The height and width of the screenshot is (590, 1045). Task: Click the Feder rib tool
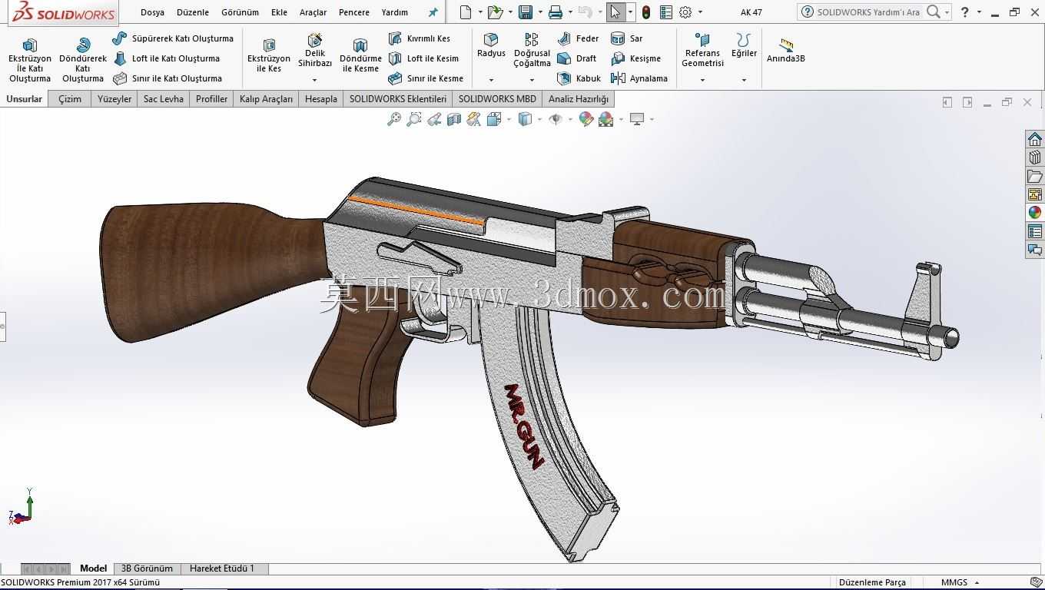[579, 38]
